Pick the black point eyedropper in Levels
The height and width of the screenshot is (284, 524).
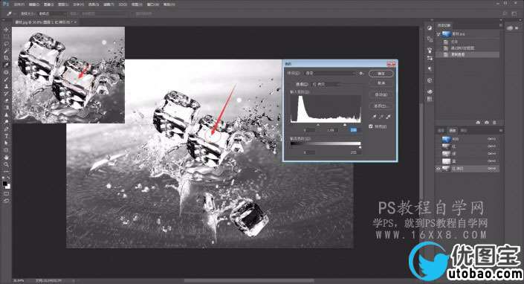tap(375, 117)
